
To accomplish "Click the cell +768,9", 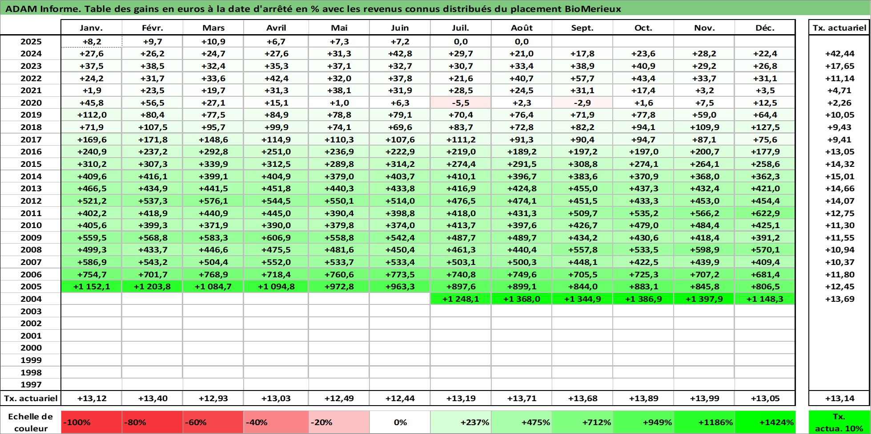I will [x=213, y=274].
